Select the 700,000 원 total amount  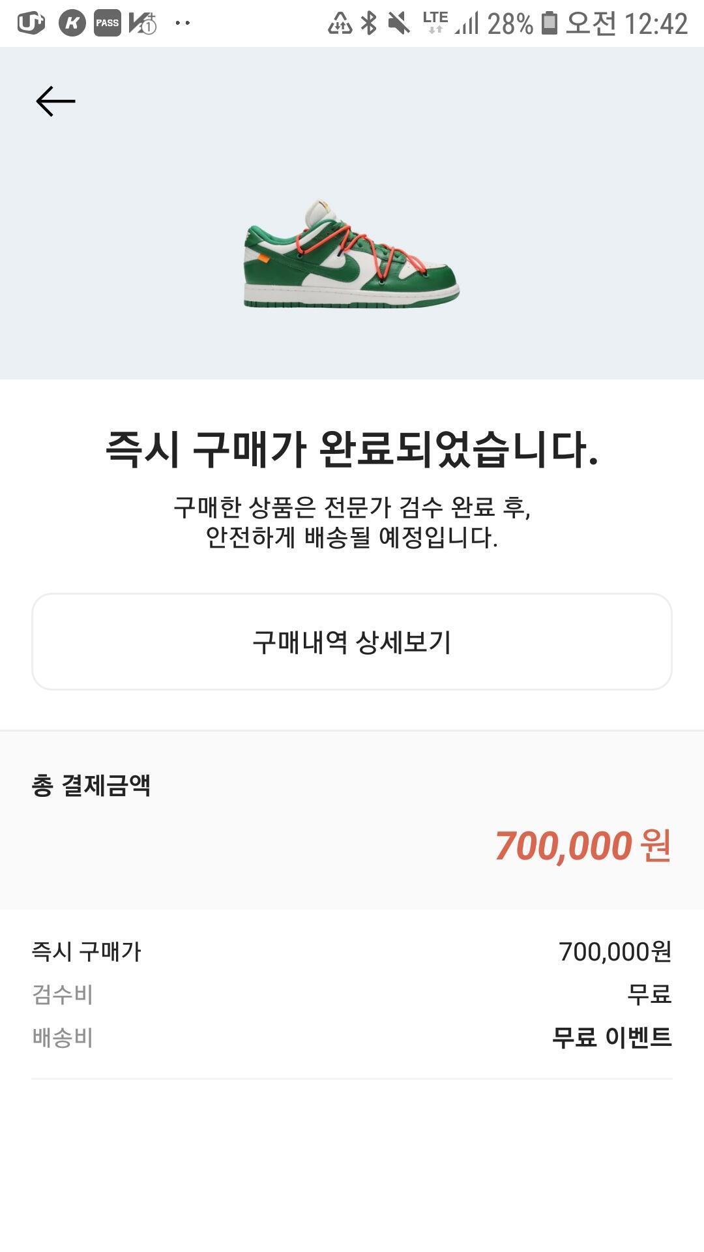click(x=583, y=846)
